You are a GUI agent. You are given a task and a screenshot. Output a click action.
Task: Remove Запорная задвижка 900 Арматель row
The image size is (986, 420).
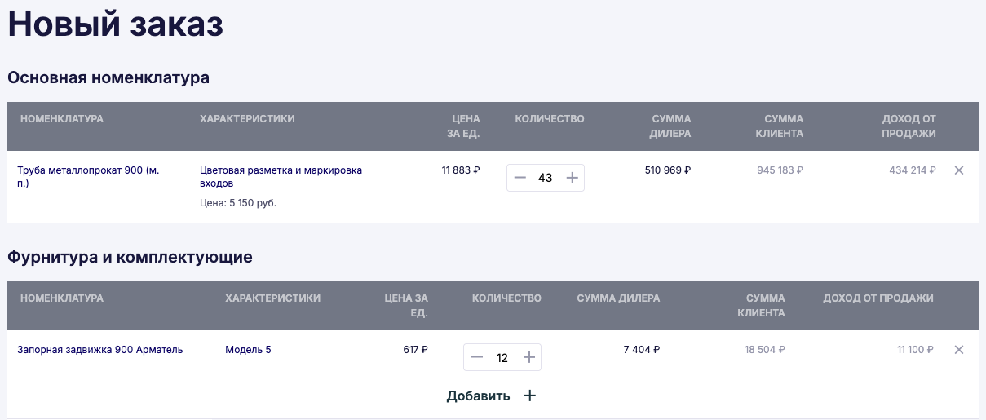click(959, 350)
